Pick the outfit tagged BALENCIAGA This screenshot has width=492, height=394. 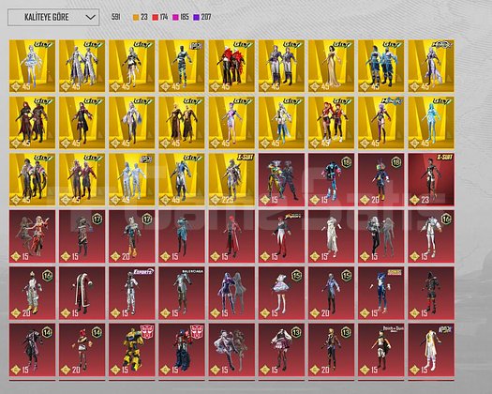point(182,293)
